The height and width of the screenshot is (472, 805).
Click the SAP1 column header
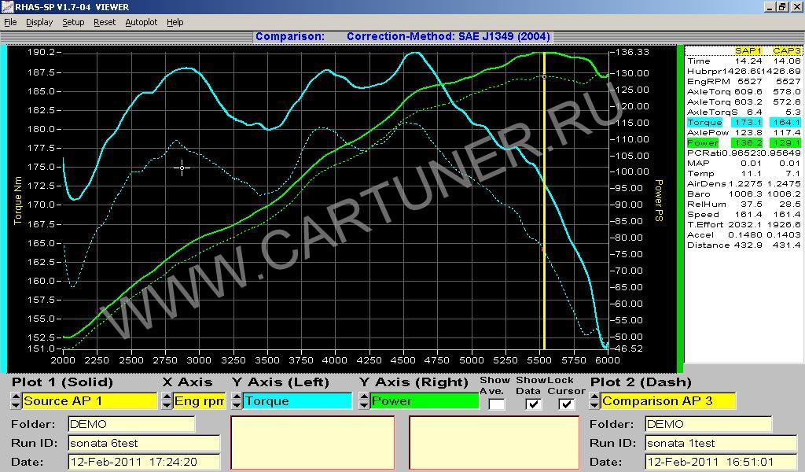click(x=748, y=51)
